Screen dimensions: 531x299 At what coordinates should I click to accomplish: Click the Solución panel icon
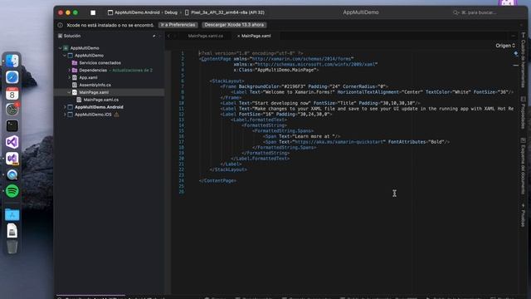click(60, 36)
